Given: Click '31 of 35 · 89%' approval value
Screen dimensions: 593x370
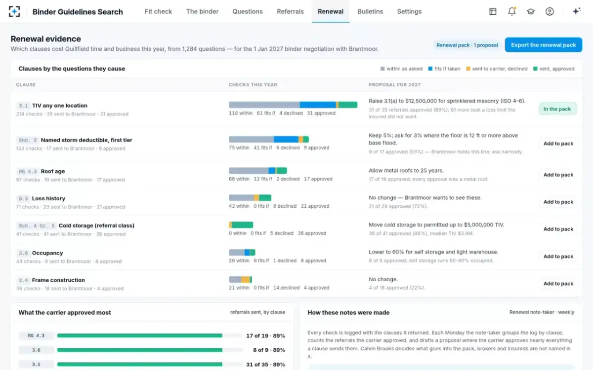Looking at the screenshot, I should (x=265, y=365).
